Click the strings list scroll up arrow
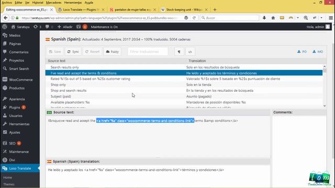 pyautogui.click(x=325, y=66)
